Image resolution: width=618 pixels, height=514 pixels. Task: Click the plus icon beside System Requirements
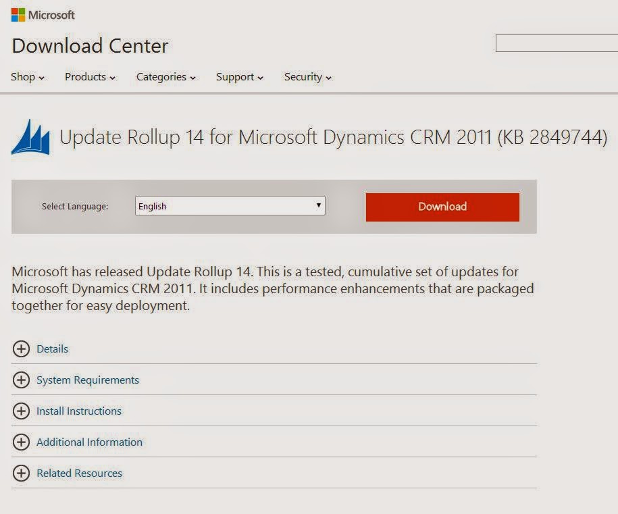pos(22,380)
